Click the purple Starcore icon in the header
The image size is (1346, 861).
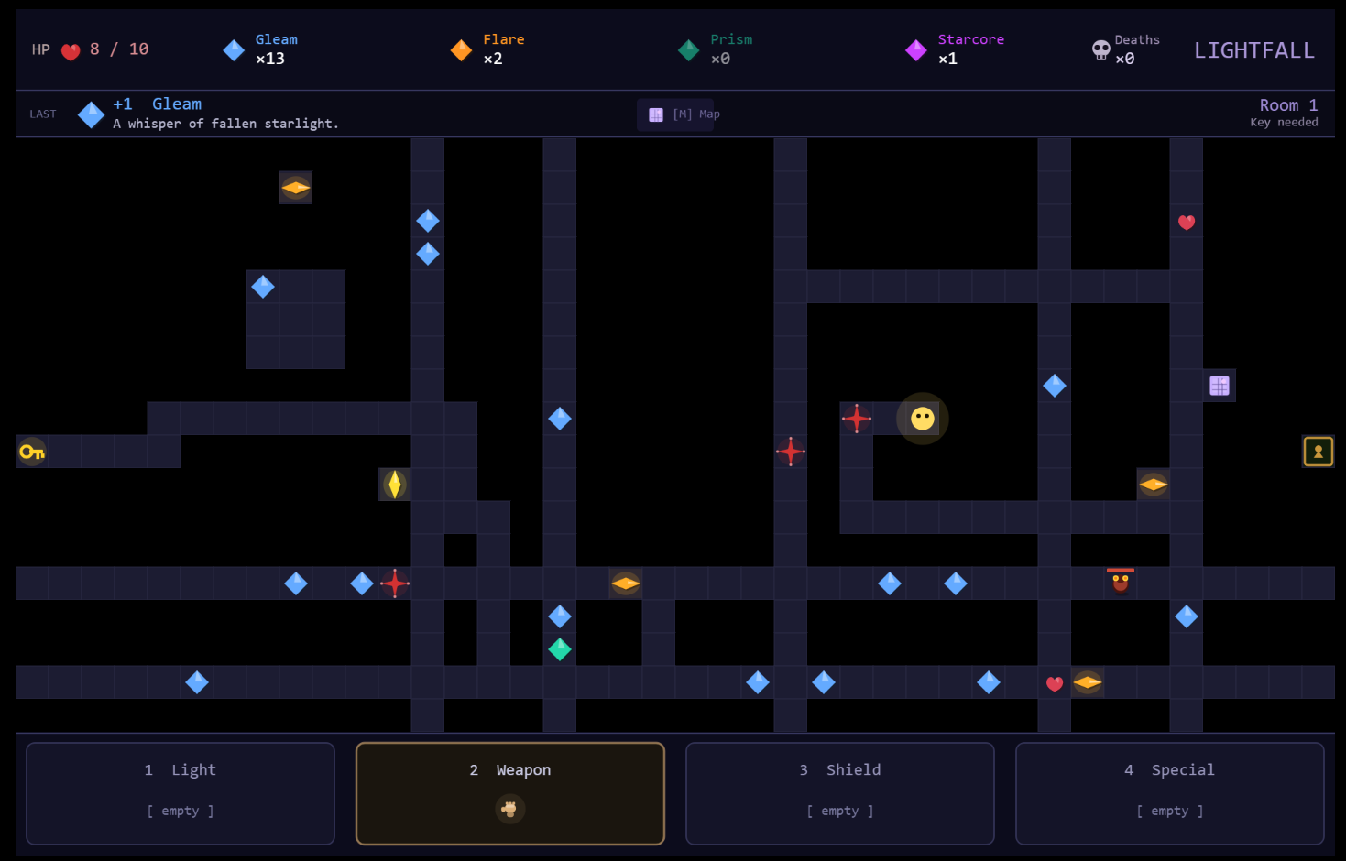[x=915, y=50]
